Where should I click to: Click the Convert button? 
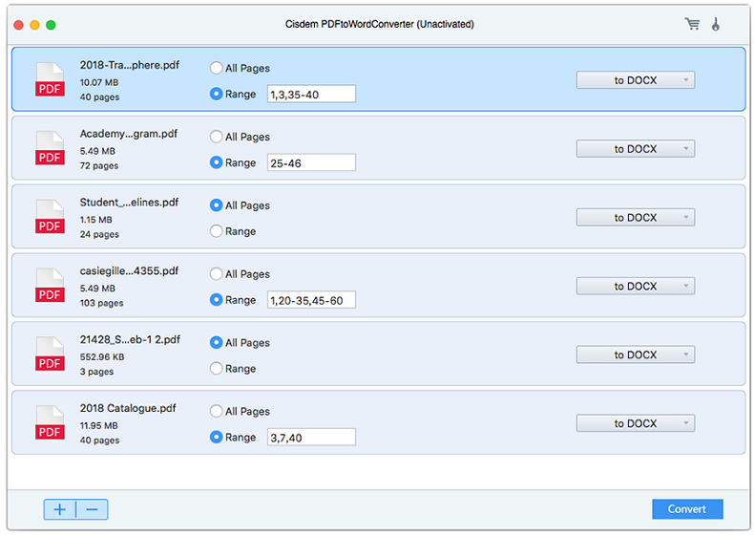tap(687, 509)
